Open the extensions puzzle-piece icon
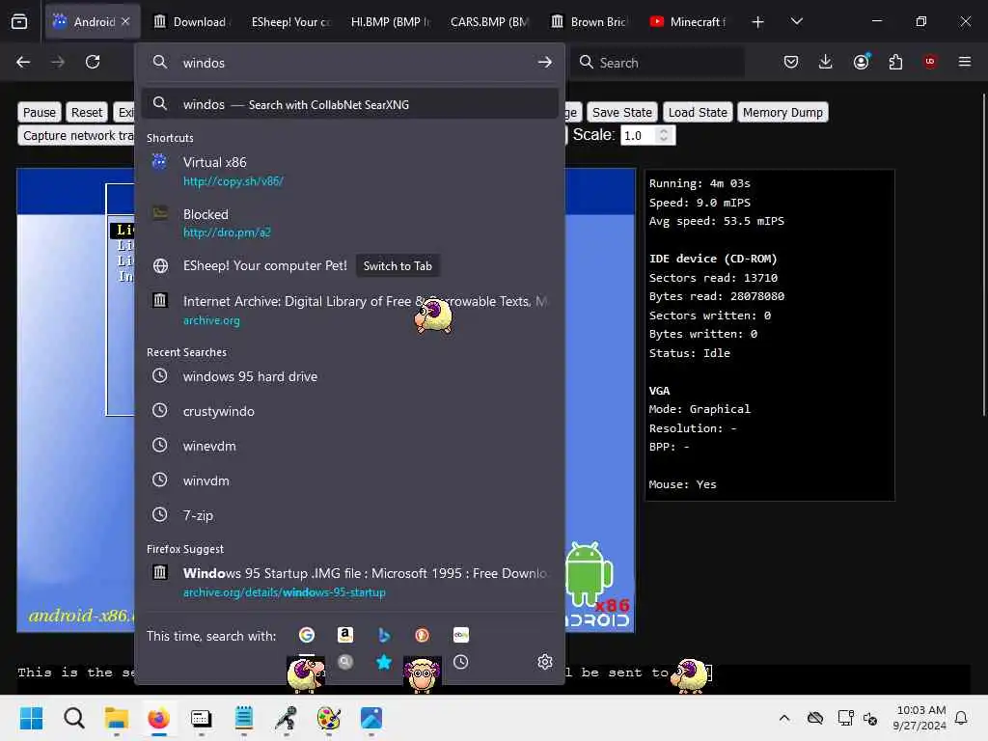 point(895,62)
